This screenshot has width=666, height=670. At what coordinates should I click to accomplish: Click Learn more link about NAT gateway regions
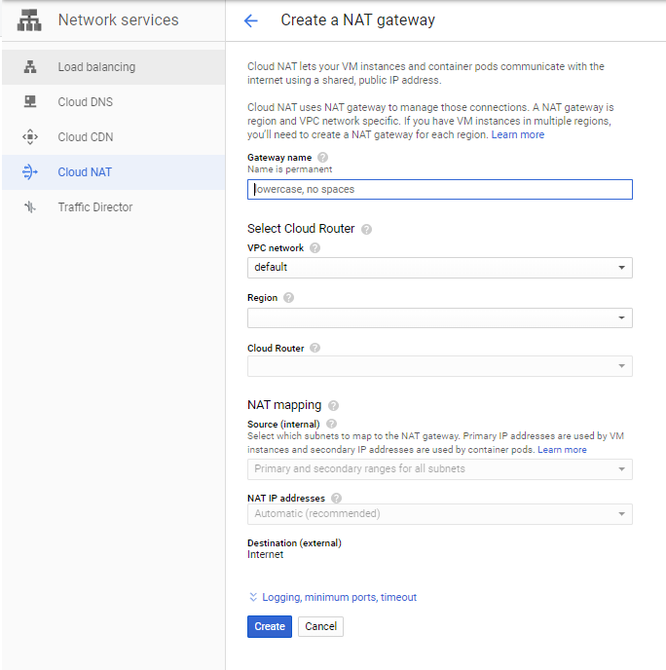tap(518, 134)
